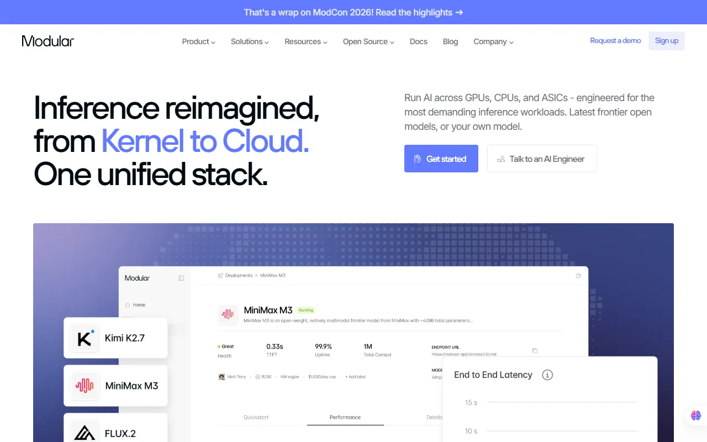Open the Docs page
Screen dimensions: 707x442
tap(419, 41)
